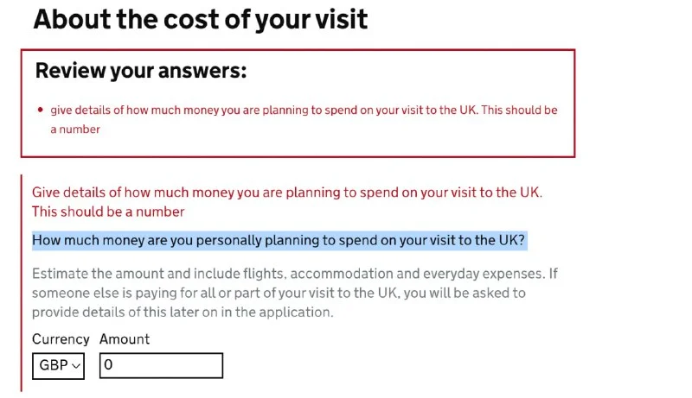The width and height of the screenshot is (692, 398).
Task: Follow the red error link in the review summary
Action: (x=304, y=111)
